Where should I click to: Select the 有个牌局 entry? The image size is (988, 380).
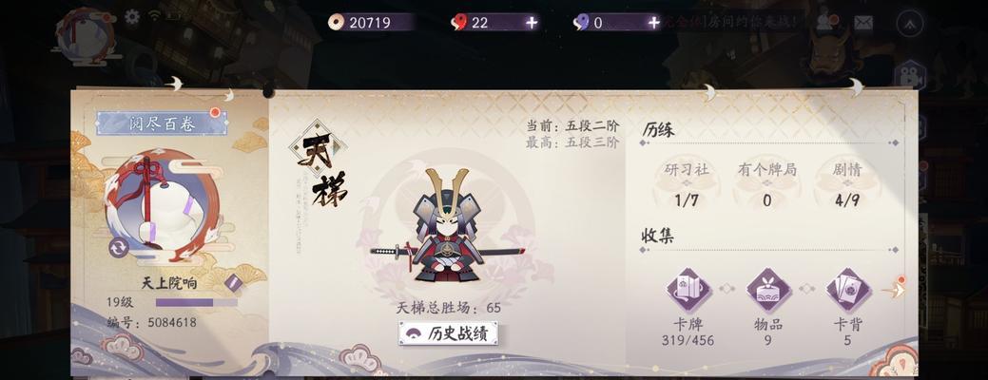click(766, 184)
